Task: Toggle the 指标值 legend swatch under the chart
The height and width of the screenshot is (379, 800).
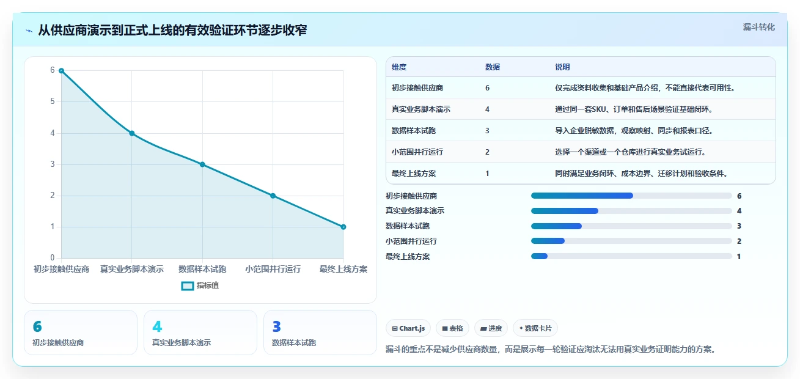Action: pos(188,285)
